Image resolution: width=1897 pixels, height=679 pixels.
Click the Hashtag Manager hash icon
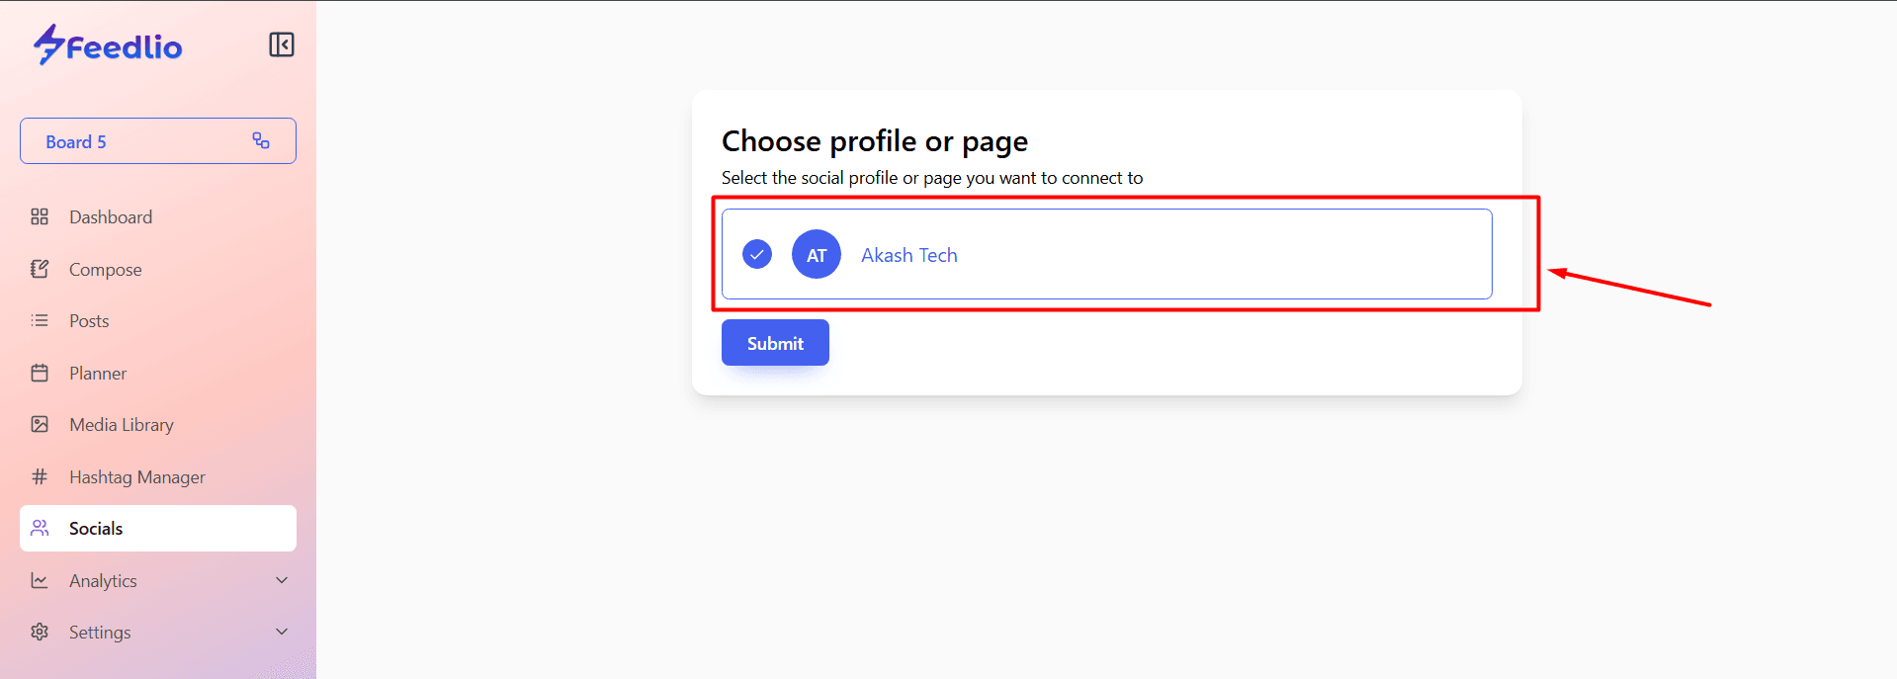[40, 476]
